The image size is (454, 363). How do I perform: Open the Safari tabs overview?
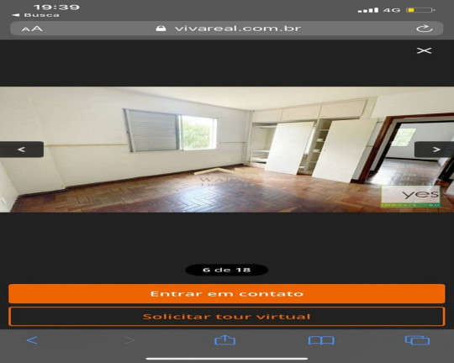[417, 340]
